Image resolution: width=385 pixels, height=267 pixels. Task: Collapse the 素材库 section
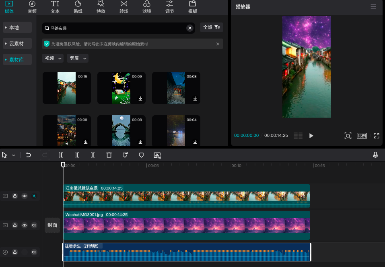pyautogui.click(x=17, y=59)
